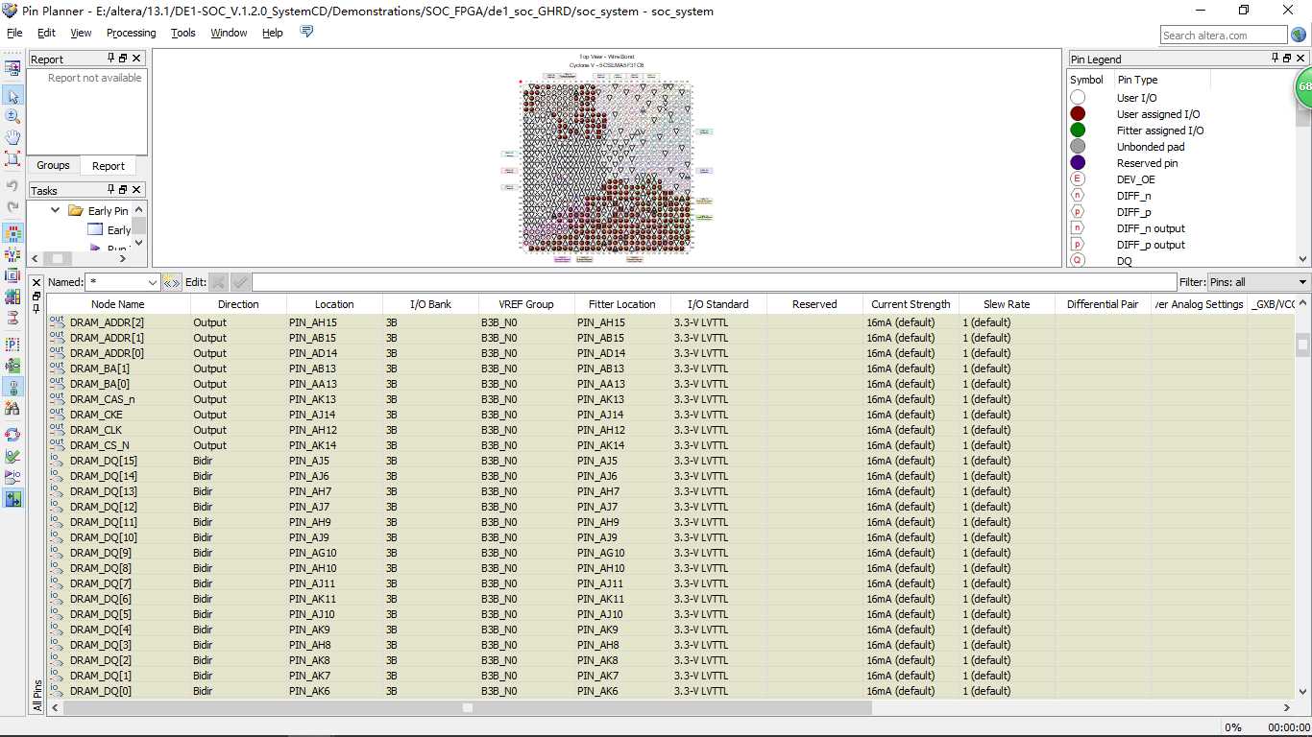
Task: Pin the Report panel
Action: 110,59
